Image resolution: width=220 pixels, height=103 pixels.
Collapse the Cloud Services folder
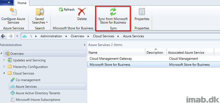[4, 73]
